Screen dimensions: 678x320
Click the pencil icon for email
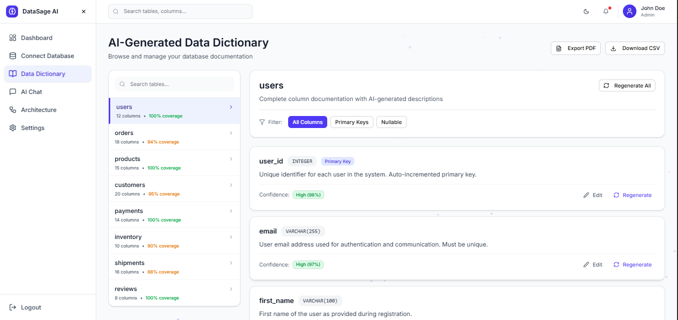click(586, 264)
